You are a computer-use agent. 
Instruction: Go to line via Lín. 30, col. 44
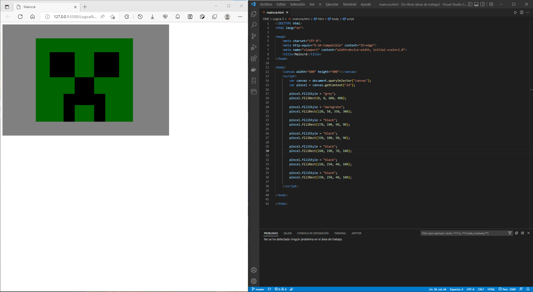pyautogui.click(x=438, y=289)
